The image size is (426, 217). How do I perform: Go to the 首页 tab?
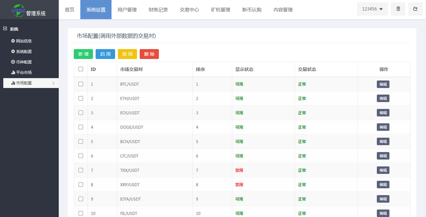click(70, 10)
